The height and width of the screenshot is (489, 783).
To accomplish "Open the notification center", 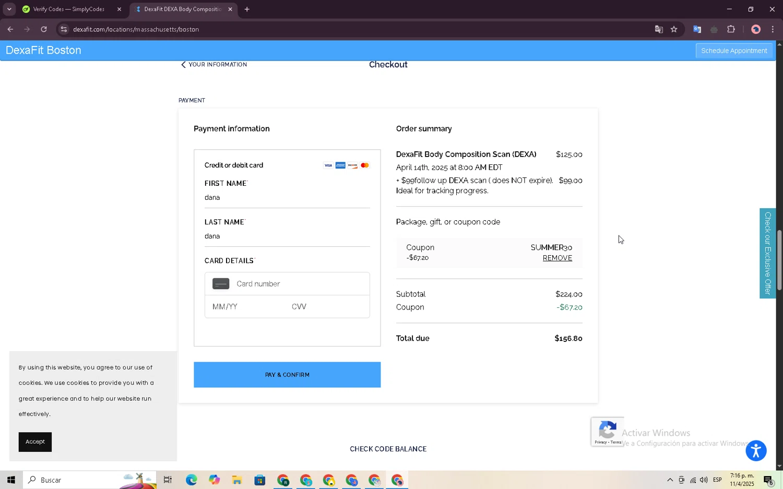I will [768, 480].
